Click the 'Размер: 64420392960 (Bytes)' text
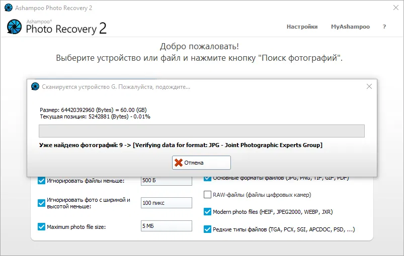 [93, 110]
